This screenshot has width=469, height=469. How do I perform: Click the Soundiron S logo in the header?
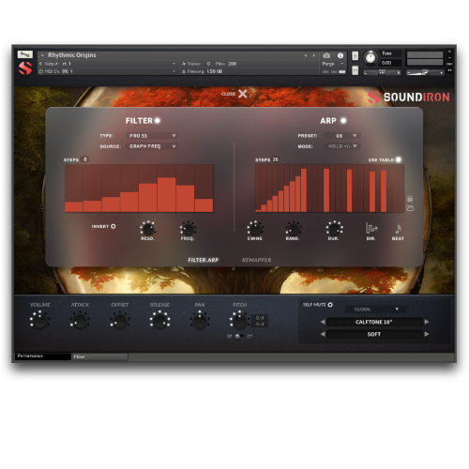(25, 68)
